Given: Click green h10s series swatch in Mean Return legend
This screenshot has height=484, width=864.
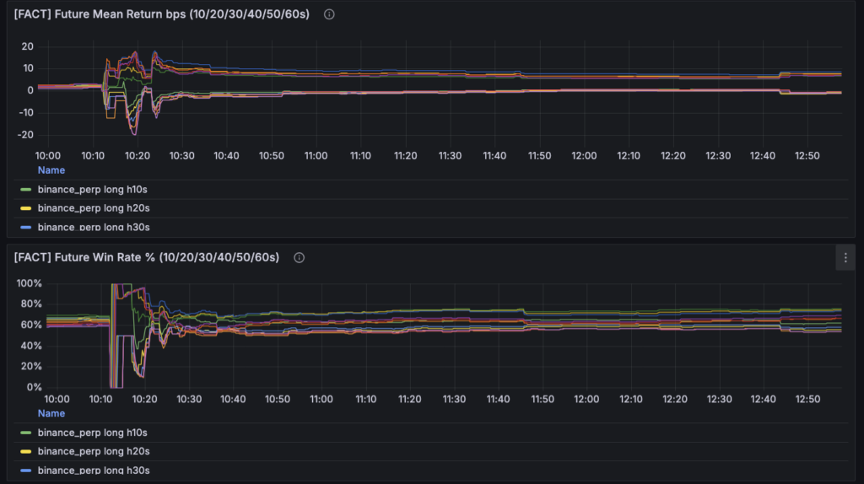Looking at the screenshot, I should [25, 190].
